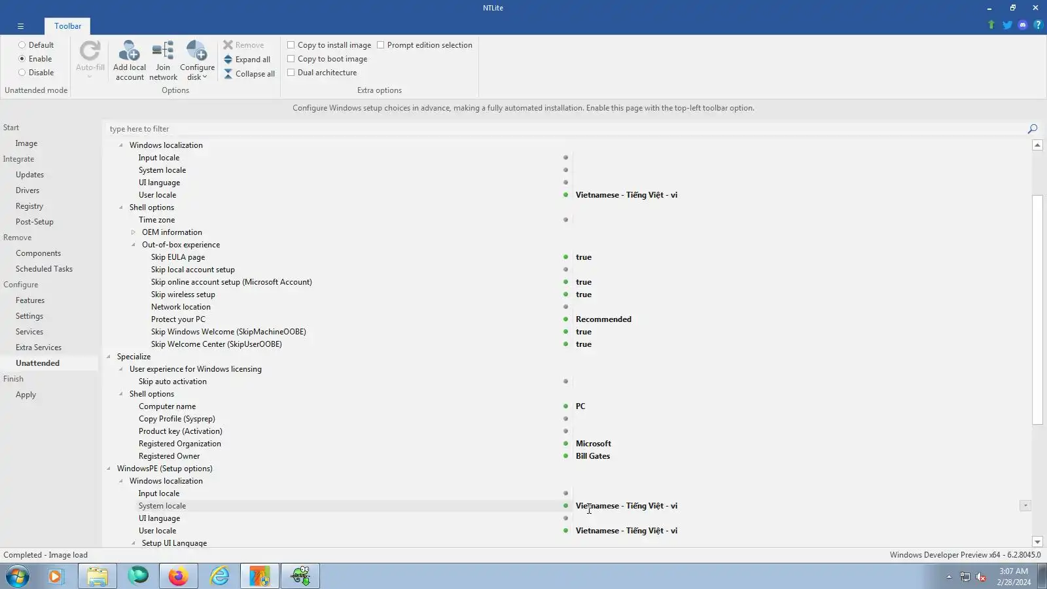The image size is (1047, 589).
Task: Click the green update arrow icon
Action: click(x=991, y=25)
